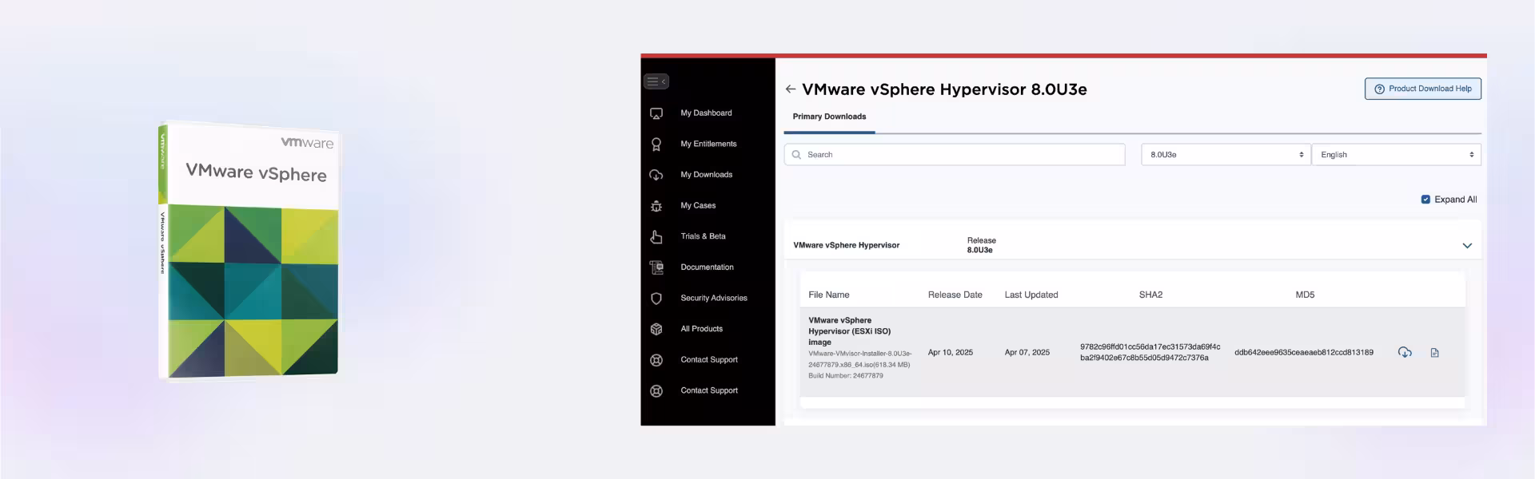The width and height of the screenshot is (1535, 479).
Task: Click the Release Date column header
Action: (955, 295)
